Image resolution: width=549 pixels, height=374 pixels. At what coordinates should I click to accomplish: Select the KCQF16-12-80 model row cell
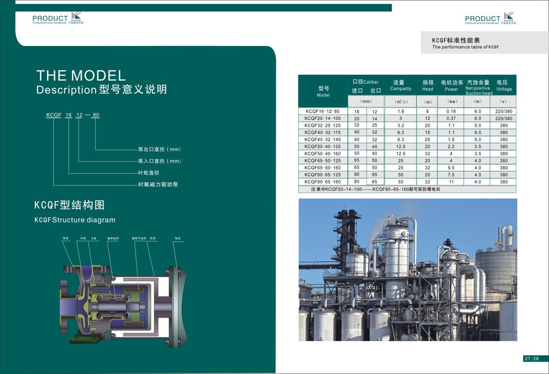click(x=322, y=111)
